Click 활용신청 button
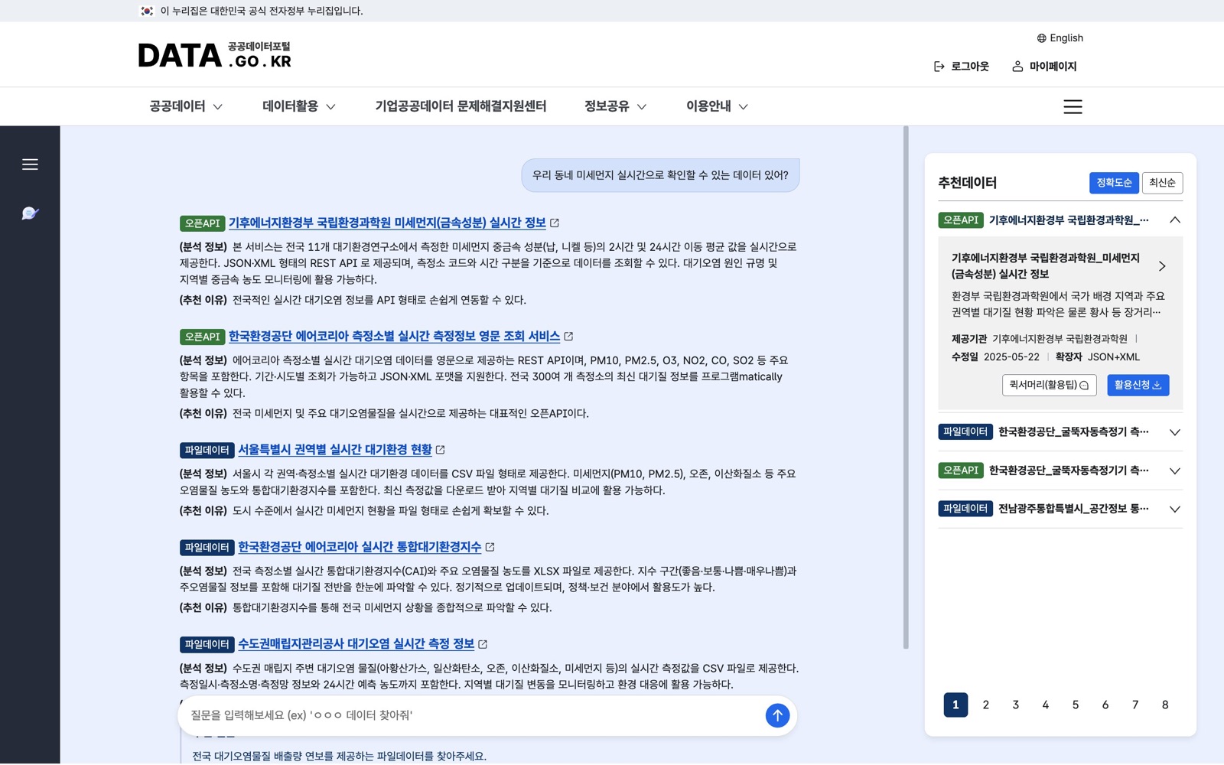The width and height of the screenshot is (1224, 765). [1138, 385]
